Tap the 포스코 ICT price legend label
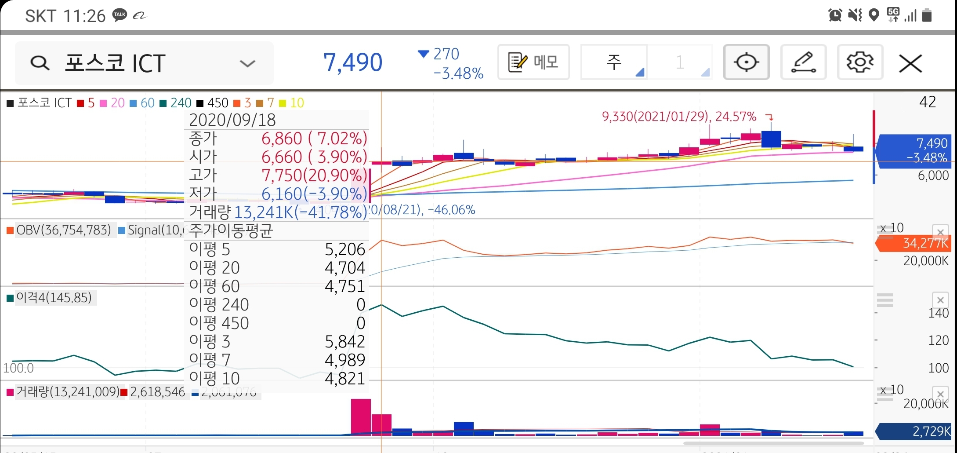This screenshot has width=957, height=453. [39, 103]
